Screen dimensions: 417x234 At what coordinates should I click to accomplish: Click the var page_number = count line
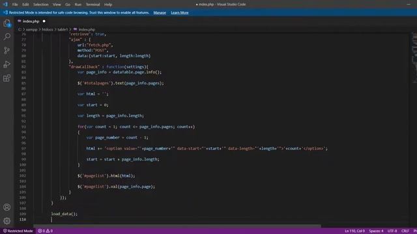pyautogui.click(x=117, y=138)
